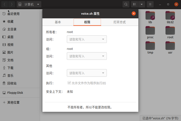Close the voice.sh 属性 dialog
The height and width of the screenshot is (121, 181).
click(x=134, y=13)
